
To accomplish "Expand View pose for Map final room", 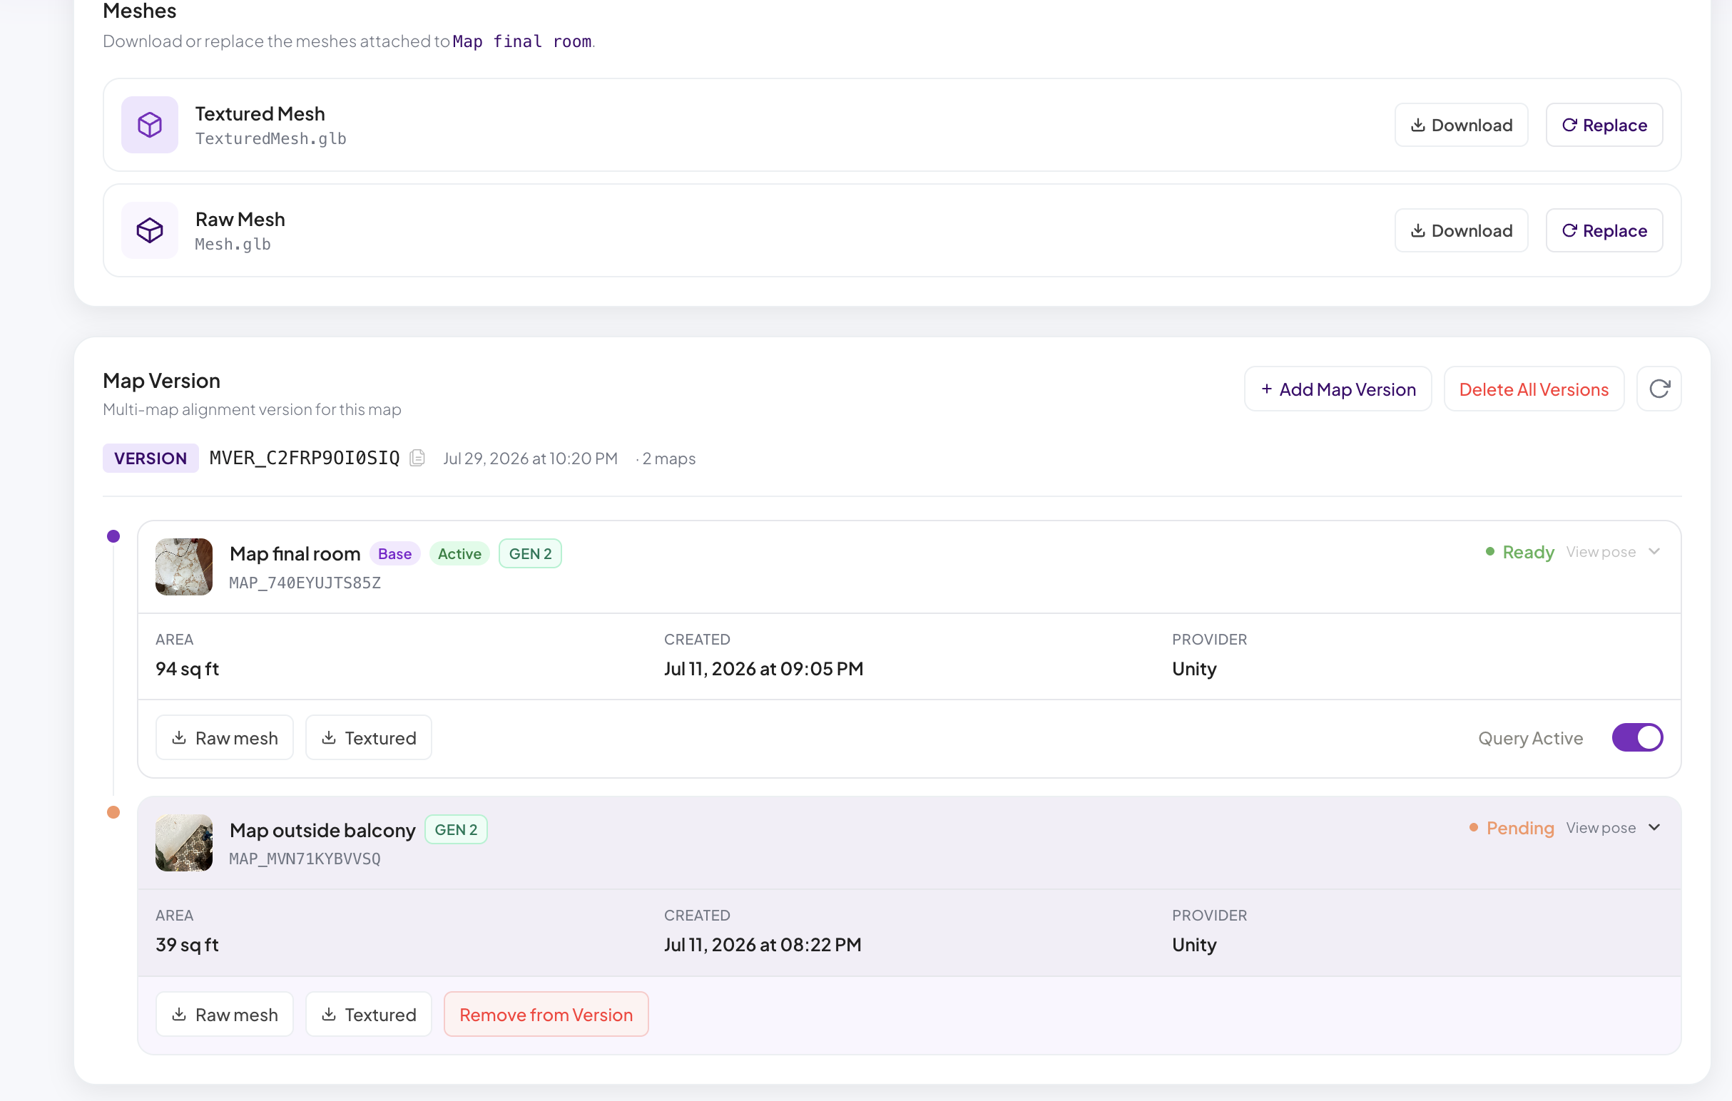I will pos(1614,552).
